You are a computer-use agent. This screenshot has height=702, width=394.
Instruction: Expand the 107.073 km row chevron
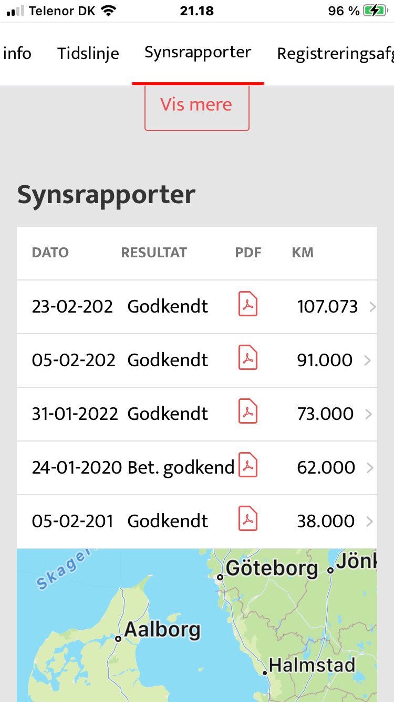coord(372,307)
